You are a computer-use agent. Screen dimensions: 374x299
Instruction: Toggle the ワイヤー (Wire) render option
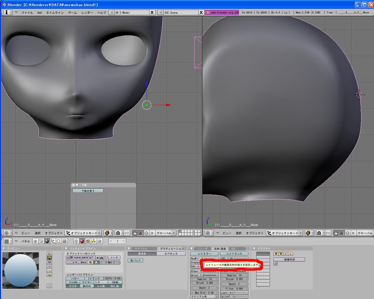tap(87, 282)
